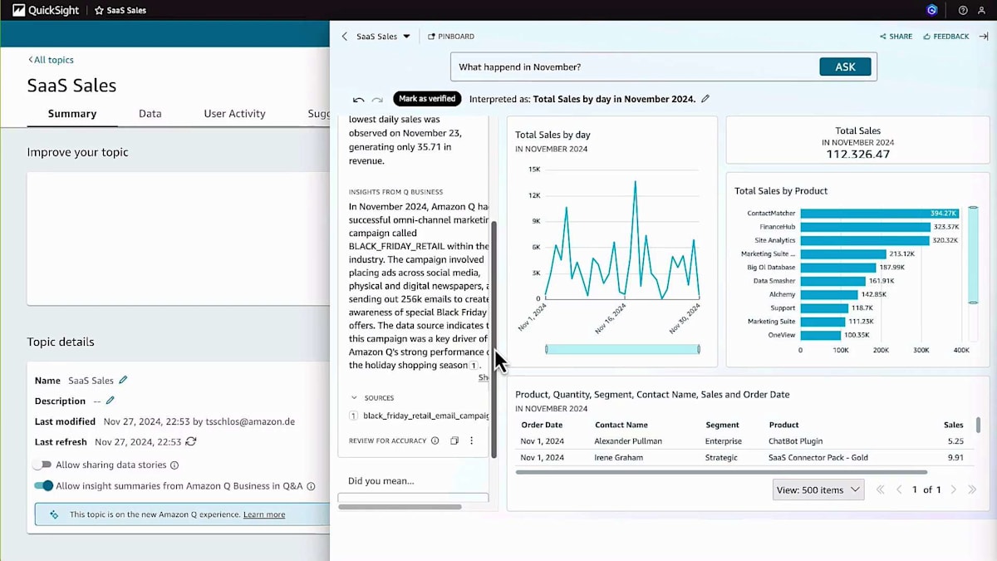Image resolution: width=997 pixels, height=561 pixels.
Task: Edit the topic Name pencil icon
Action: 123,380
